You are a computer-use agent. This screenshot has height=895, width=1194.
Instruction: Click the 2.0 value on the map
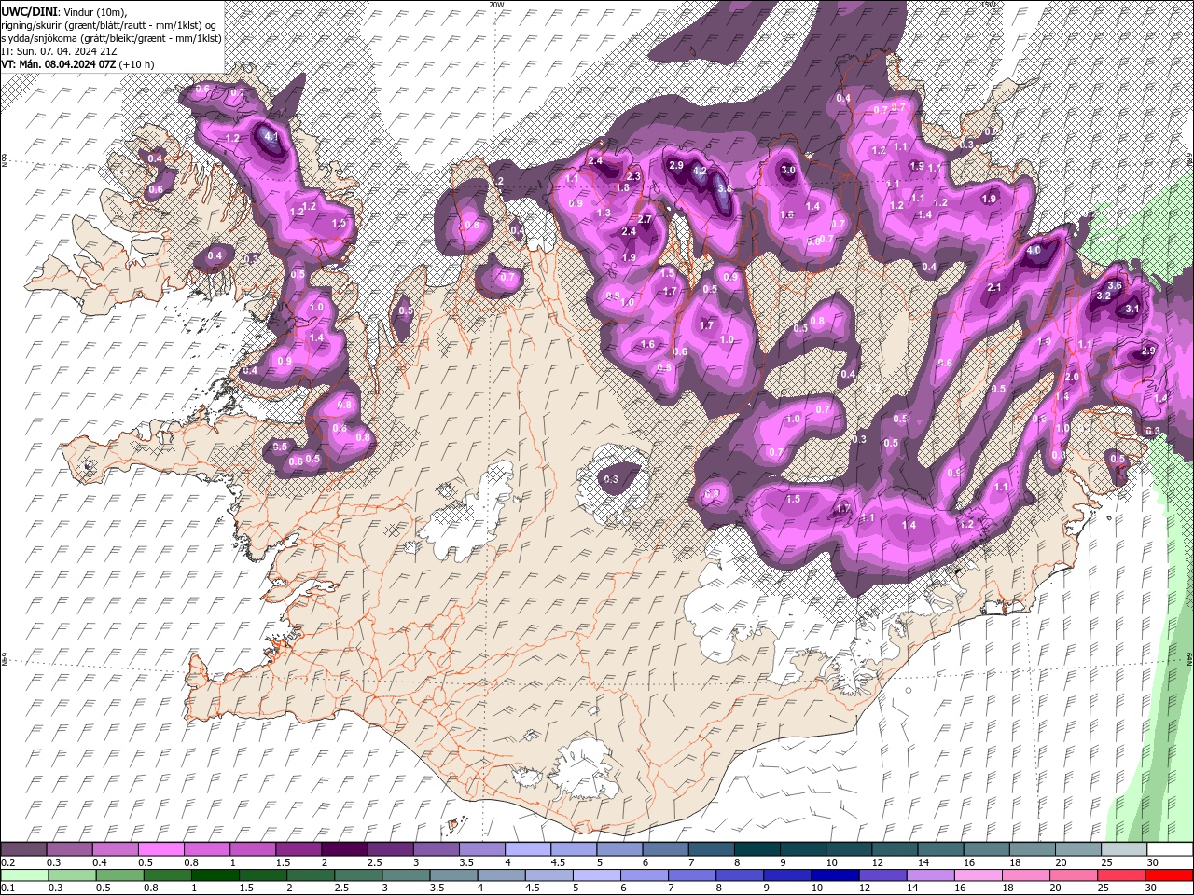point(1072,378)
